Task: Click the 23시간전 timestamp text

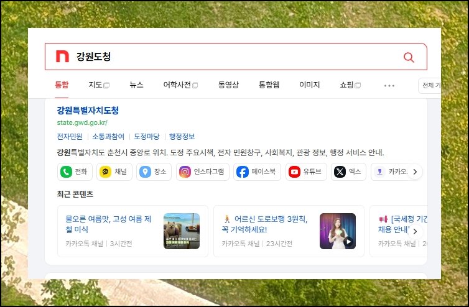Action: (x=279, y=244)
